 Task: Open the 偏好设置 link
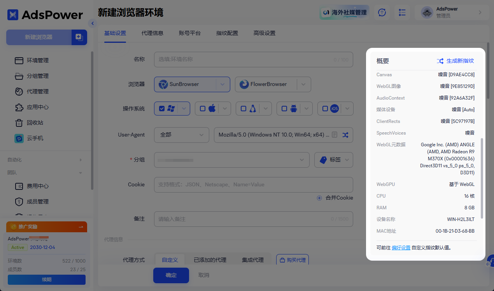click(401, 247)
